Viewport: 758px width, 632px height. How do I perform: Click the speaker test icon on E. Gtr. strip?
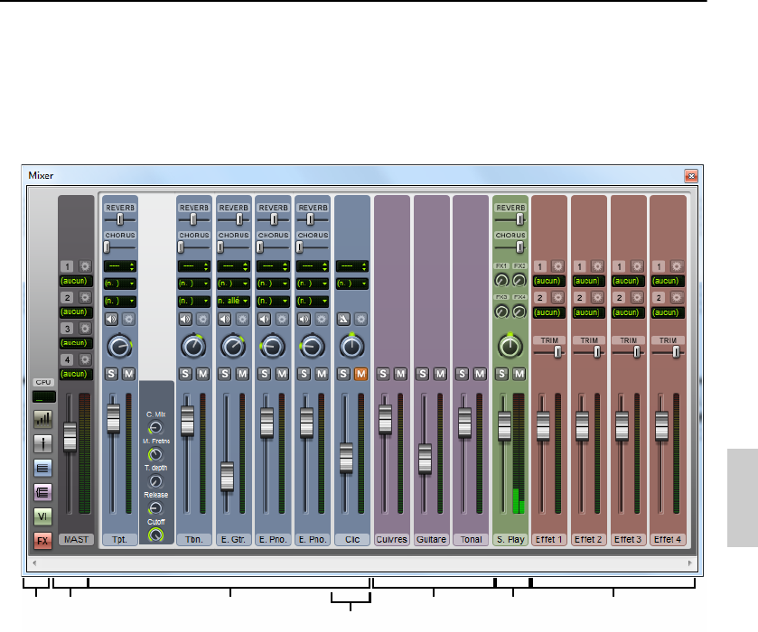click(225, 319)
